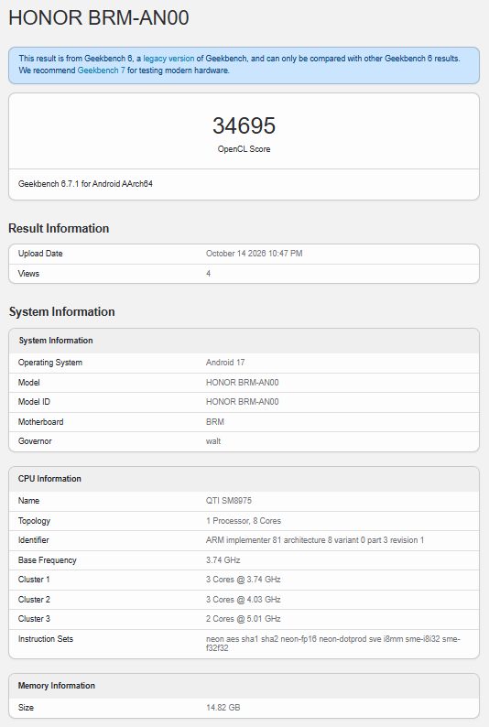Select the 'Cluster 3' label
Viewport: 489px width, 727px height.
[34, 619]
